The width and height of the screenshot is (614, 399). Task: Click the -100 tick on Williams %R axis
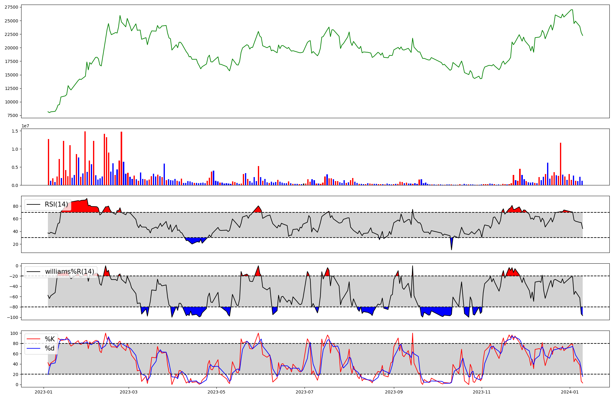[12, 317]
